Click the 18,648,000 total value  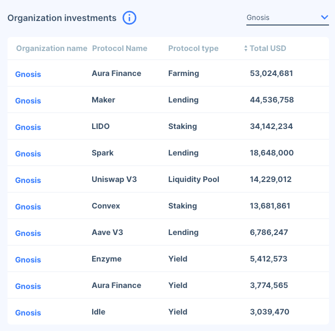272,153
